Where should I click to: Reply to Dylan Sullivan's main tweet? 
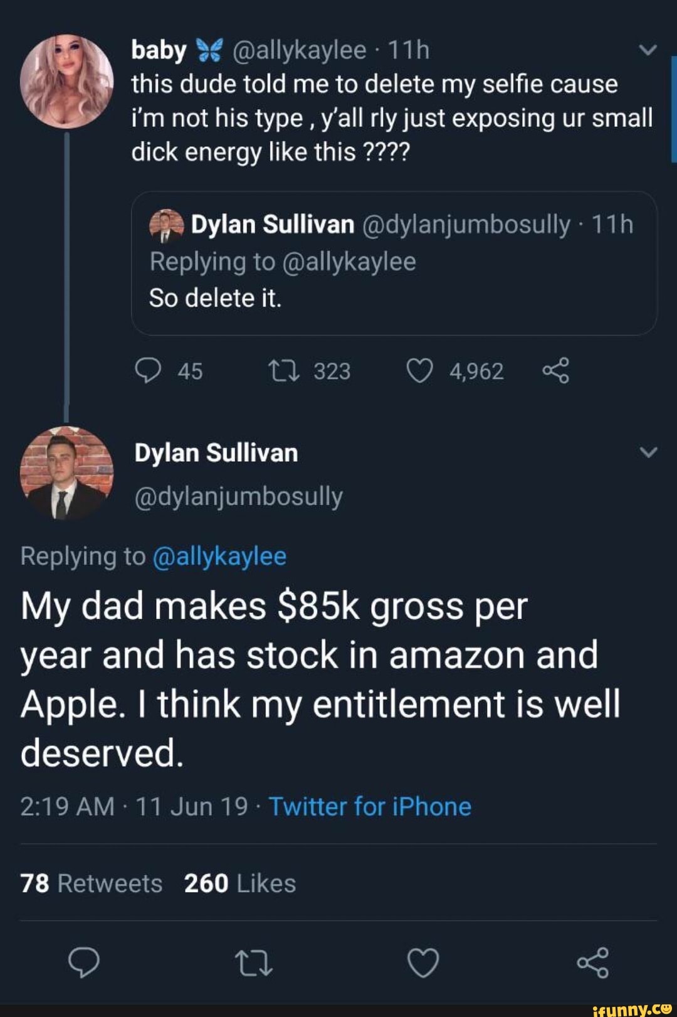click(83, 962)
